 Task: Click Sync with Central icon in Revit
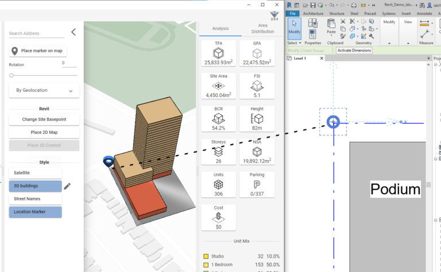tap(320, 5)
